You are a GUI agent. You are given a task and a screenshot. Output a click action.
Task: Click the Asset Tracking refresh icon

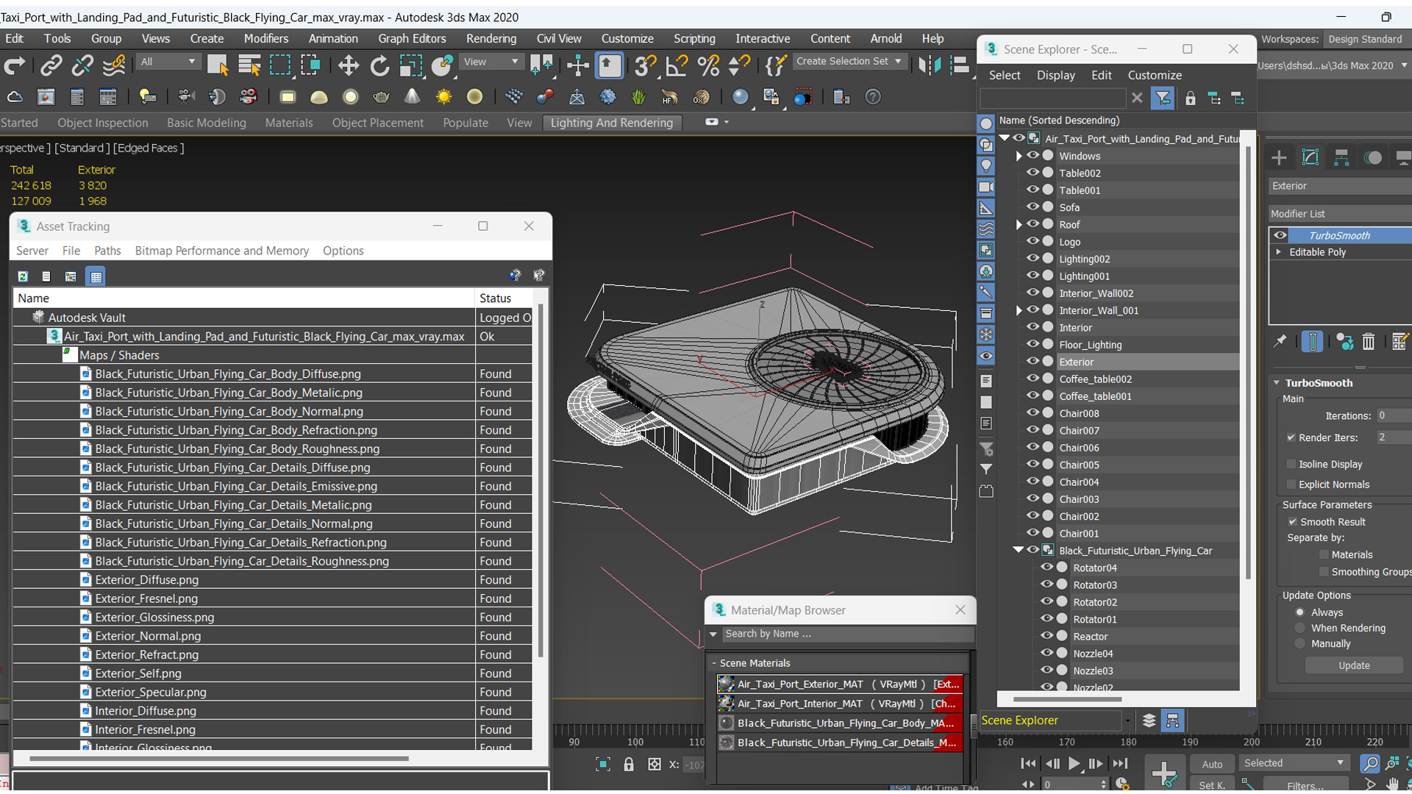pyautogui.click(x=23, y=276)
